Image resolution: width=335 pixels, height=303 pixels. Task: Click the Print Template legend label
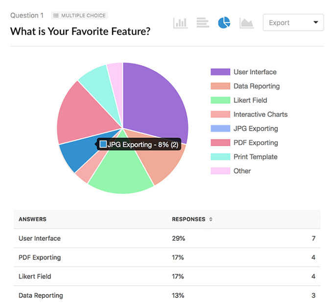pos(256,157)
